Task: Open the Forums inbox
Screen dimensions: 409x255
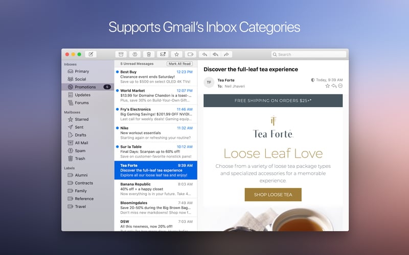Action: [87, 103]
